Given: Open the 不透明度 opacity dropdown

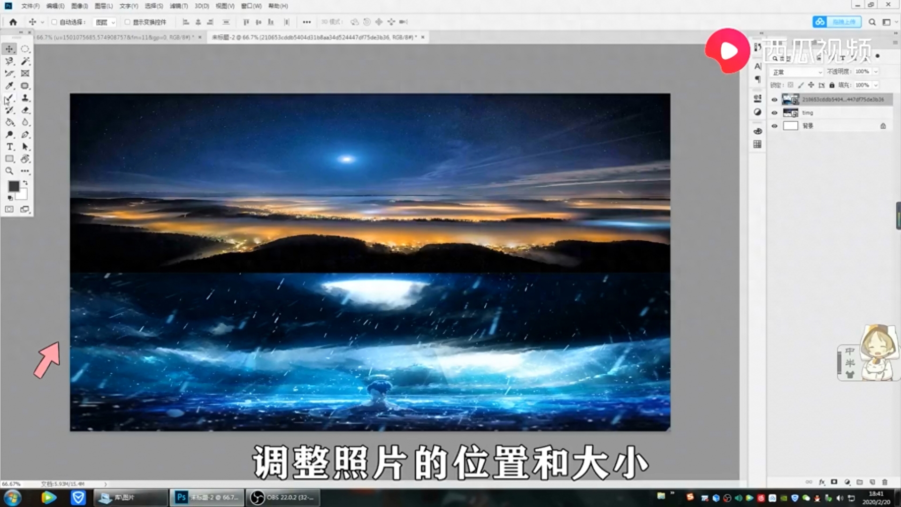Looking at the screenshot, I should [x=875, y=71].
